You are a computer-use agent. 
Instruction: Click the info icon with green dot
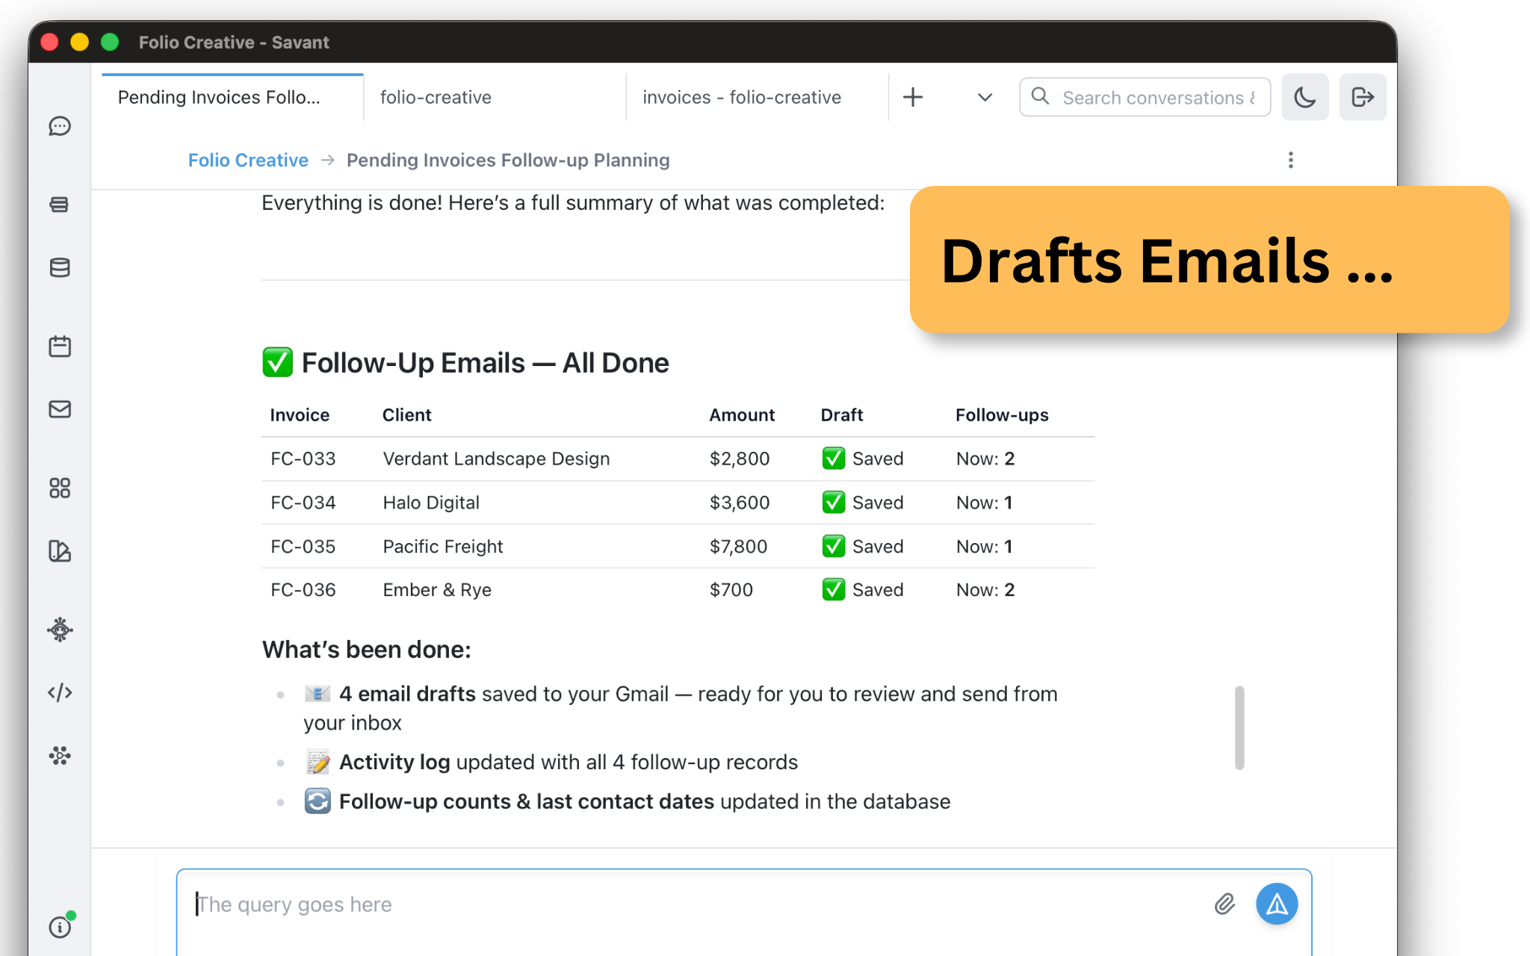(x=60, y=927)
